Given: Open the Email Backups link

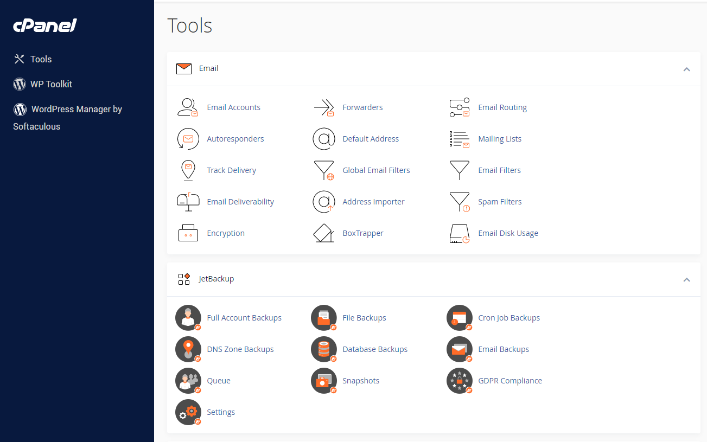Looking at the screenshot, I should click(504, 349).
